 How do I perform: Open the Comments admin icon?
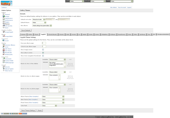click(x=3, y=59)
